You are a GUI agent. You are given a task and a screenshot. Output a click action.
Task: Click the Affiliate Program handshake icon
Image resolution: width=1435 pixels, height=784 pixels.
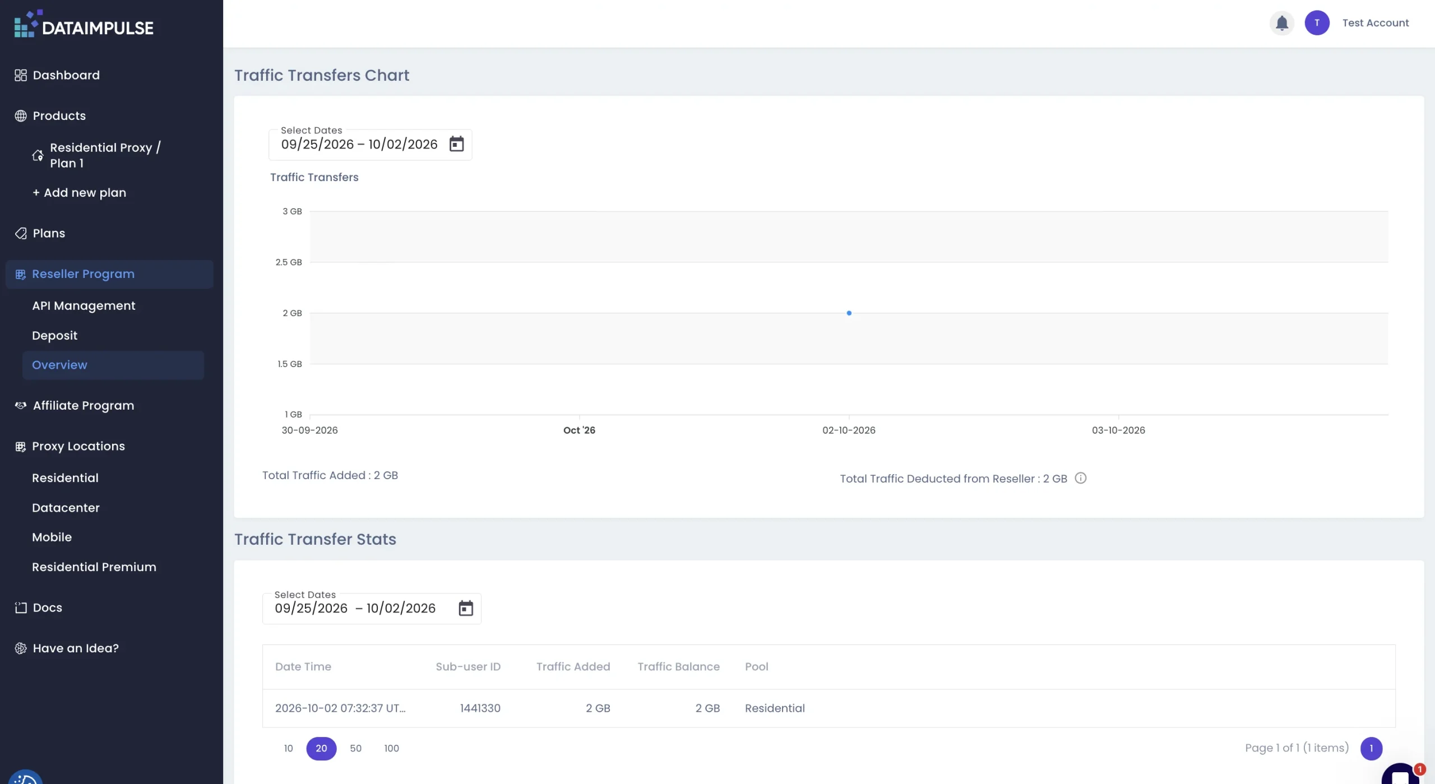click(x=21, y=405)
